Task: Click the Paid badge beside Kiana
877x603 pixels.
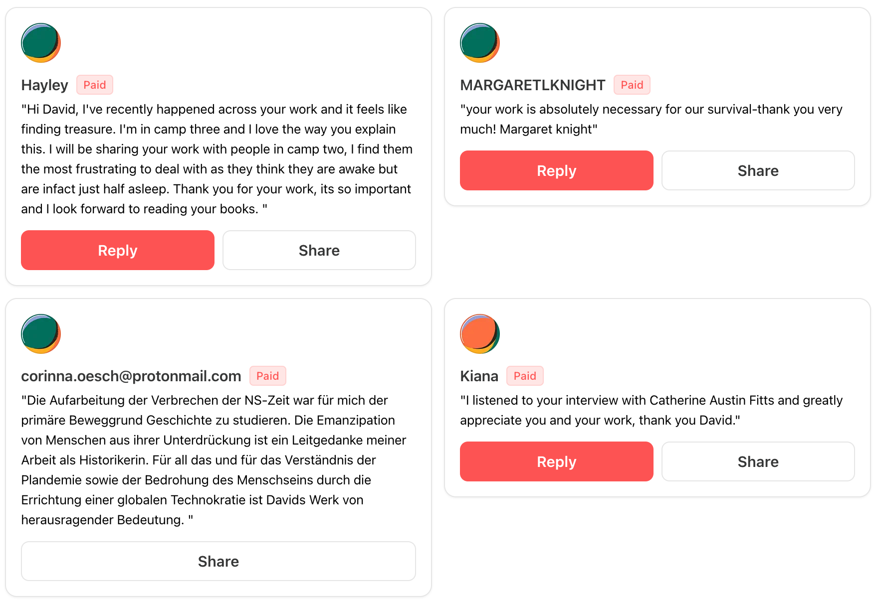Action: (x=525, y=376)
